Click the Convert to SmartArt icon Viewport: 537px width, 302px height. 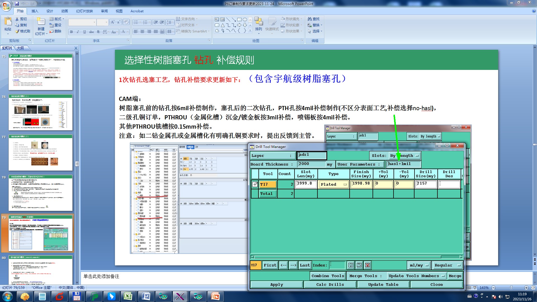point(178,31)
